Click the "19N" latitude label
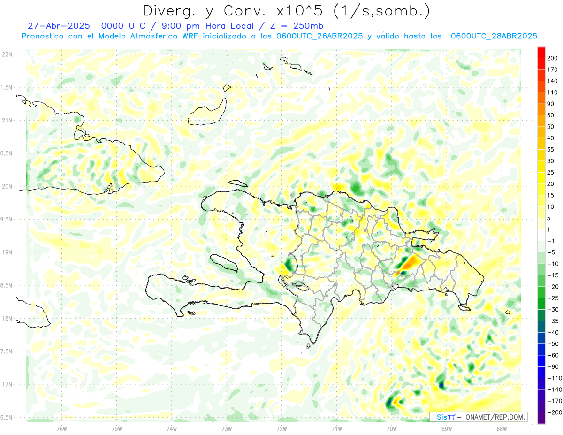This screenshot has width=563, height=435. point(7,252)
